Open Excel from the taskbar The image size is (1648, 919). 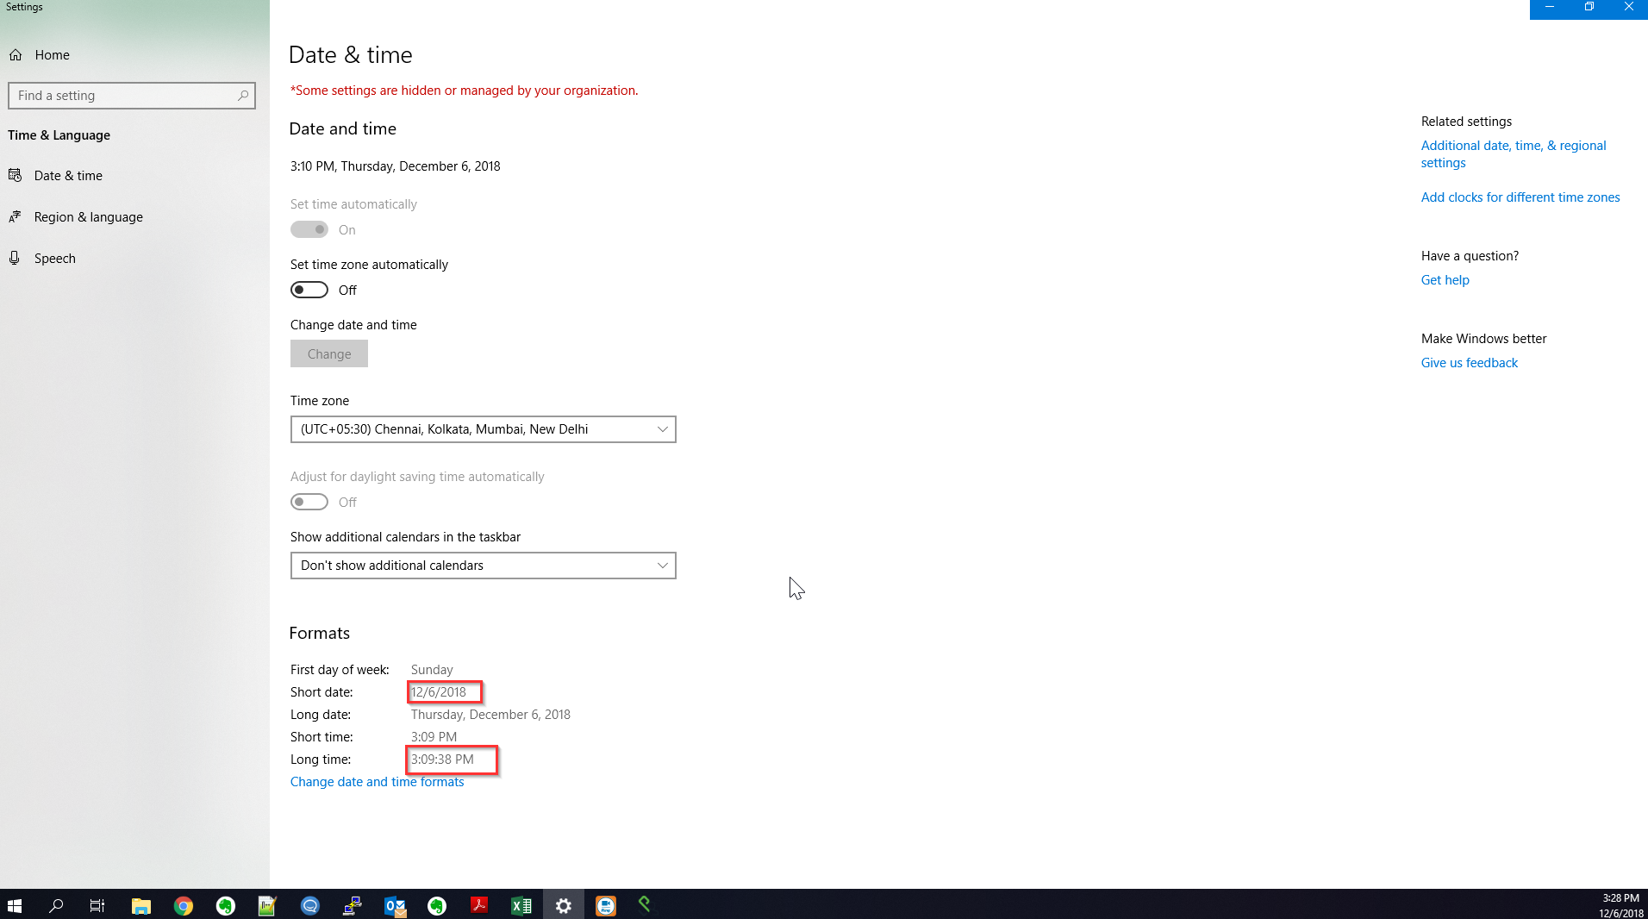pyautogui.click(x=521, y=905)
